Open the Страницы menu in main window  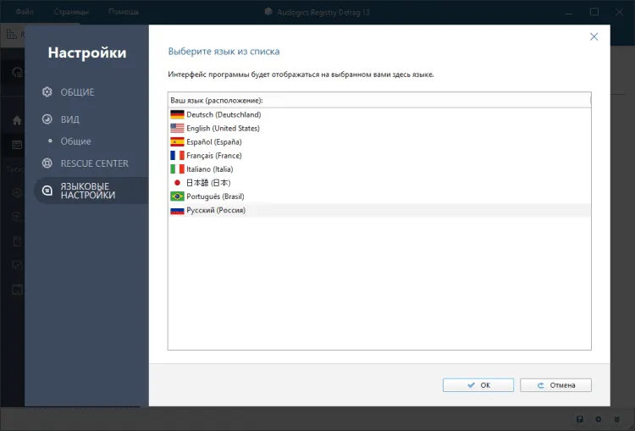click(71, 12)
